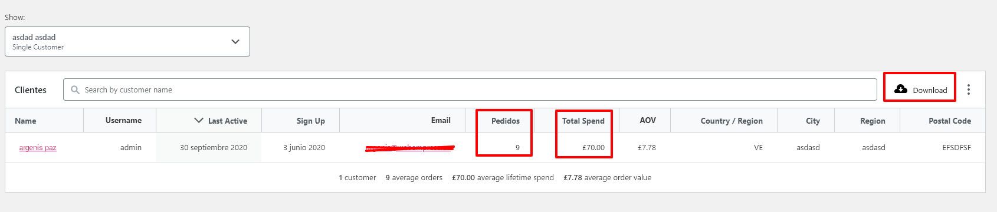The height and width of the screenshot is (212, 997).
Task: Sort by AOV column header
Action: 648,120
